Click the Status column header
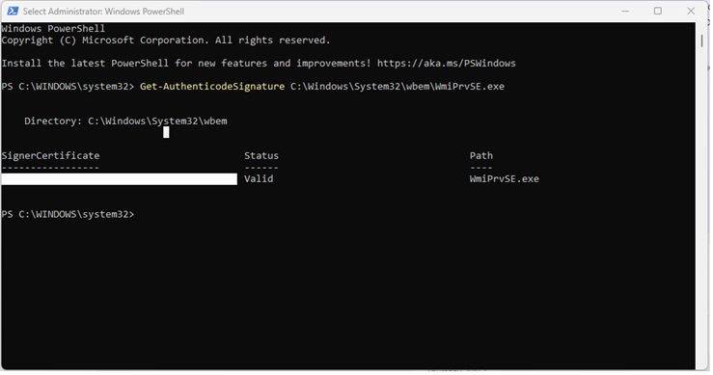 tap(262, 156)
